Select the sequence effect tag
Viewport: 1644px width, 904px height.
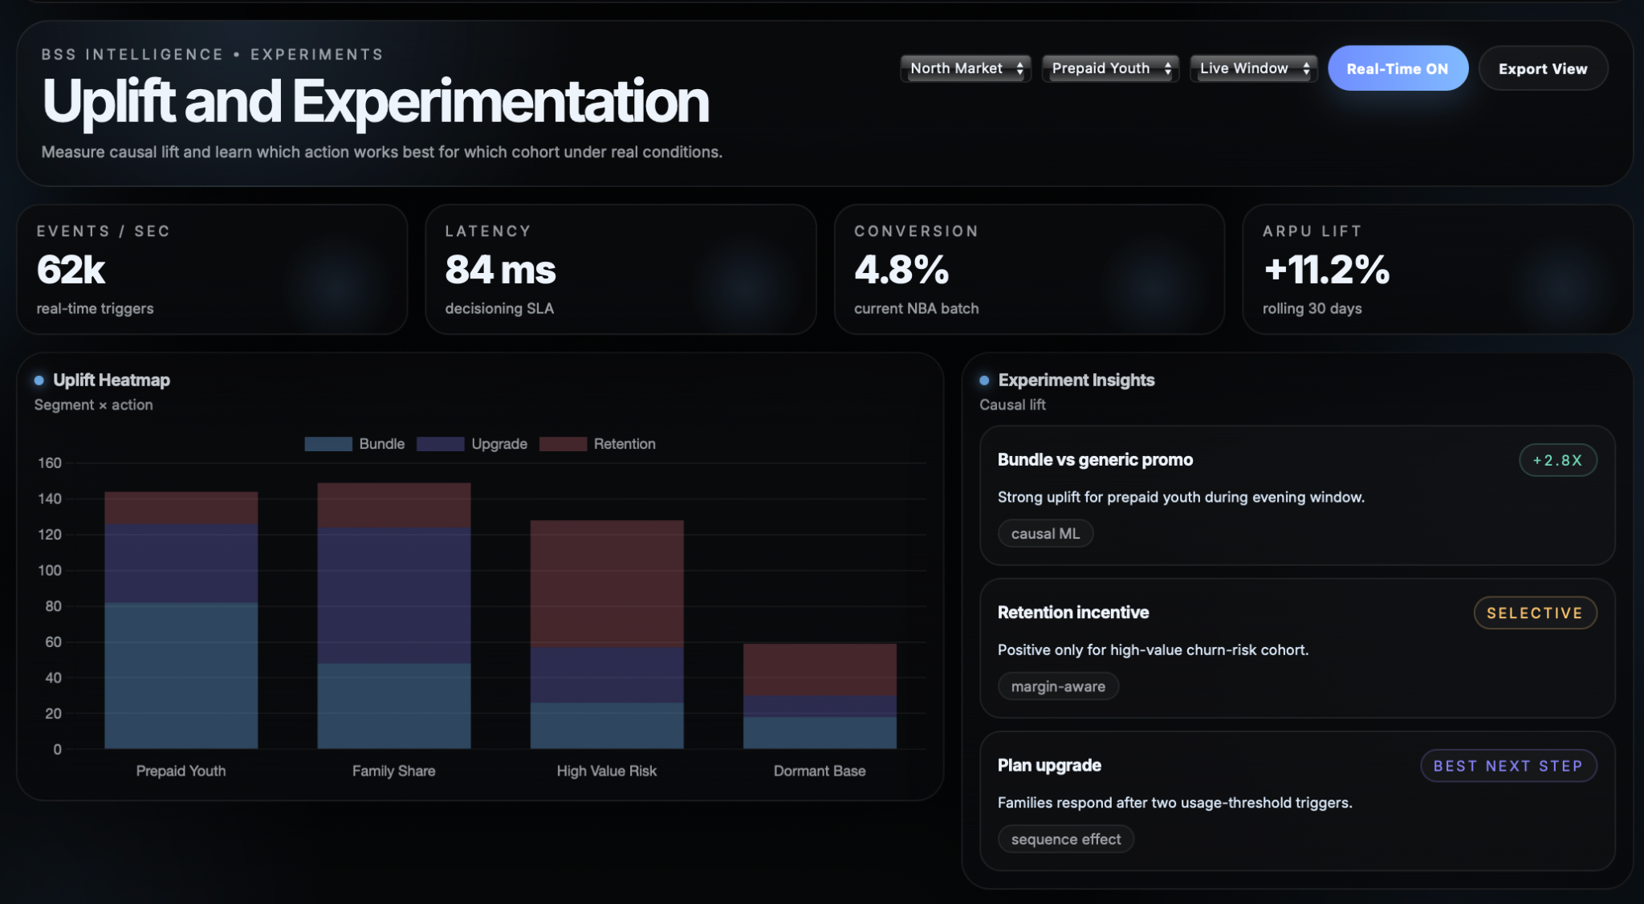click(x=1065, y=839)
